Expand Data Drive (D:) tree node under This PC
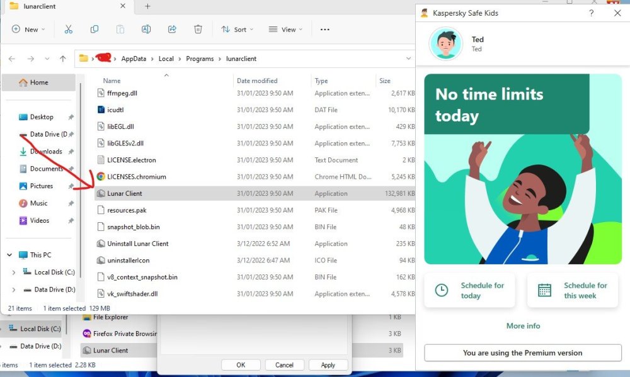Viewport: 630px width, 377px height. pos(14,290)
